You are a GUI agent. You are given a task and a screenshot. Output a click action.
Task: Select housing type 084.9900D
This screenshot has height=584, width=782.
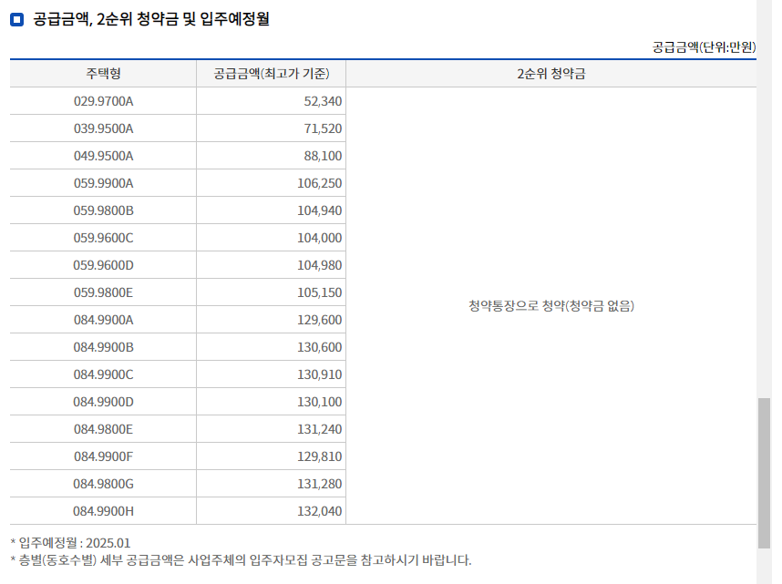click(x=103, y=402)
